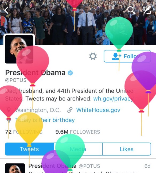This screenshot has height=173, width=156.
Task: Switch to the Tweets tab
Action: pos(30,149)
